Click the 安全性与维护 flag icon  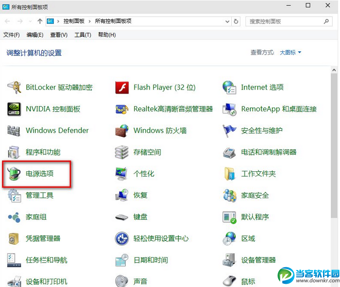click(229, 131)
